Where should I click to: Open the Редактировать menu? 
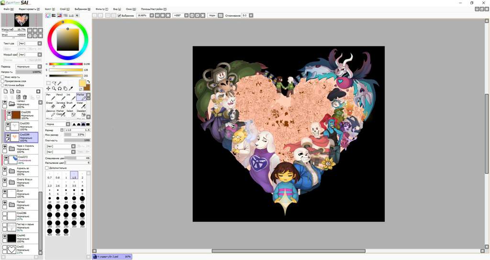click(x=29, y=9)
